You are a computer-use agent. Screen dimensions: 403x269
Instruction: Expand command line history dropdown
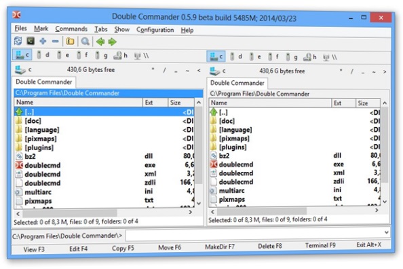tap(386, 232)
